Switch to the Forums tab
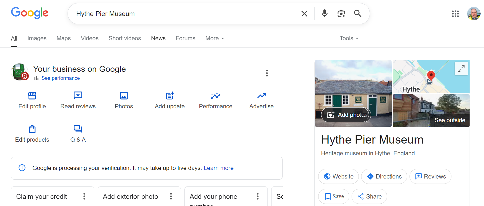The width and height of the screenshot is (484, 206). click(186, 38)
